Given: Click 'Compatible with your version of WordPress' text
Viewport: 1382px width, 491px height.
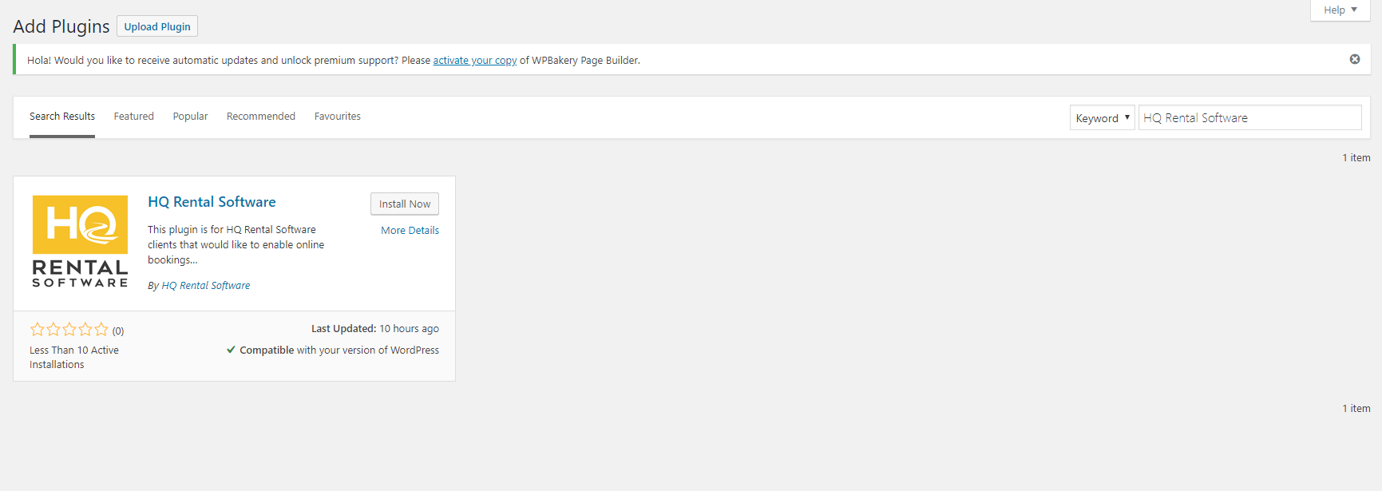Looking at the screenshot, I should tap(339, 350).
